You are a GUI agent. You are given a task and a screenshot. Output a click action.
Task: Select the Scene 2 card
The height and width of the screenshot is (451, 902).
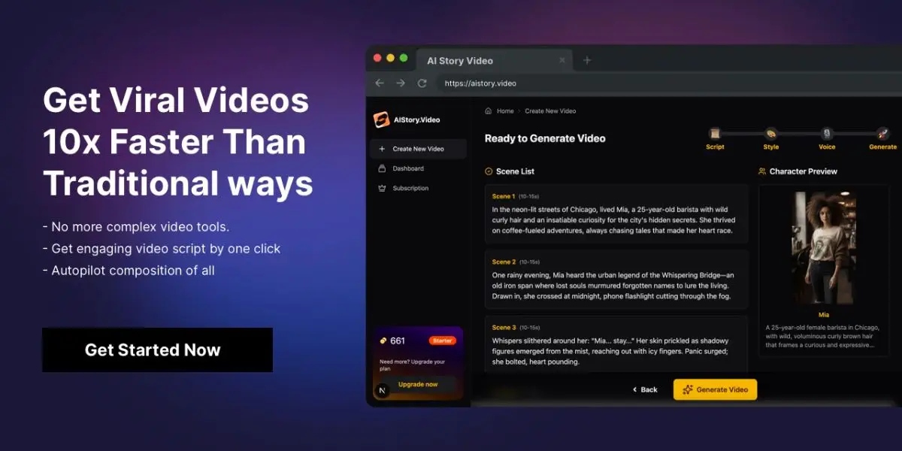[x=616, y=280]
